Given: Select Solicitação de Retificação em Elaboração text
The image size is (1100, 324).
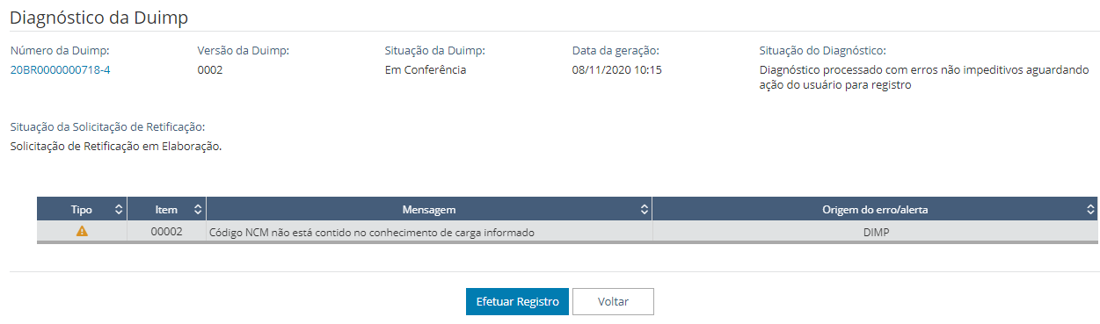Looking at the screenshot, I should [116, 147].
